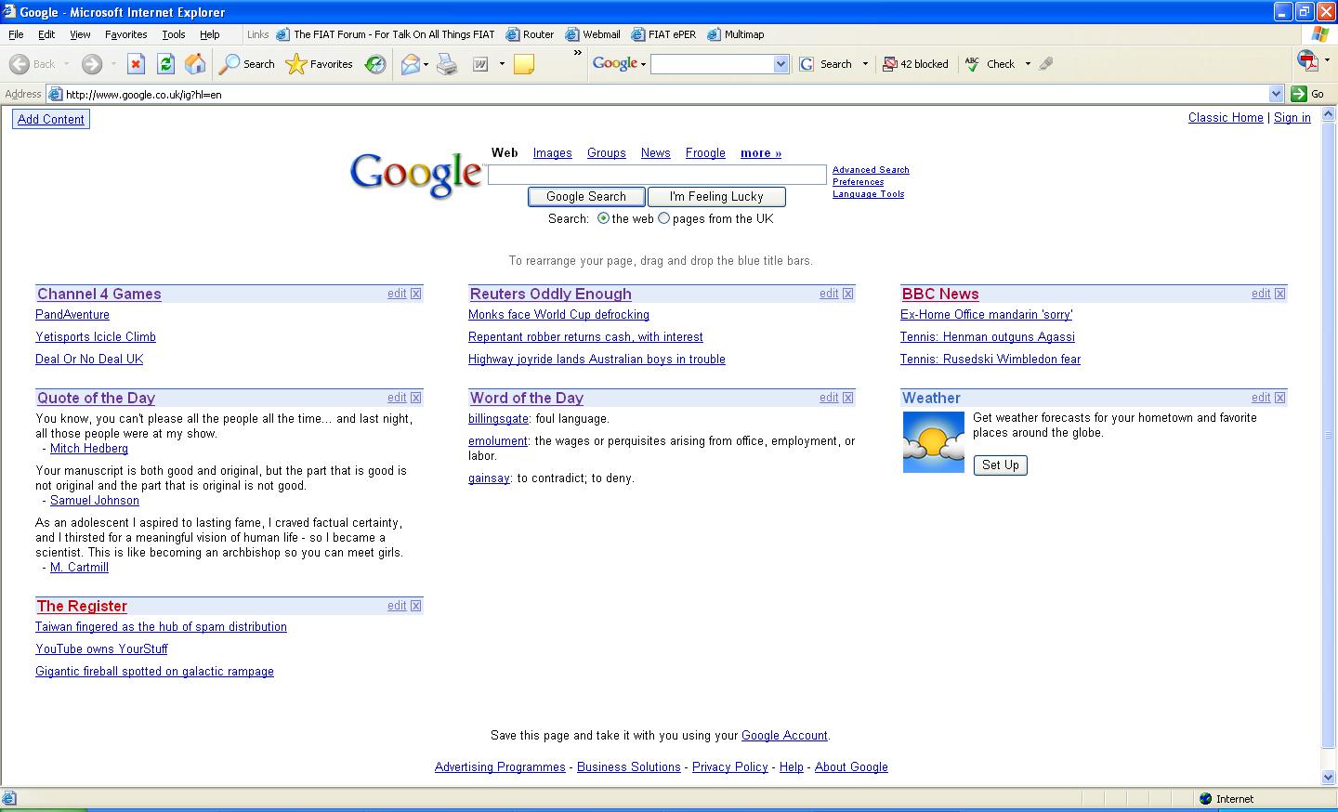Image resolution: width=1338 pixels, height=812 pixels.
Task: Print the page using the printer icon
Action: pos(447,64)
